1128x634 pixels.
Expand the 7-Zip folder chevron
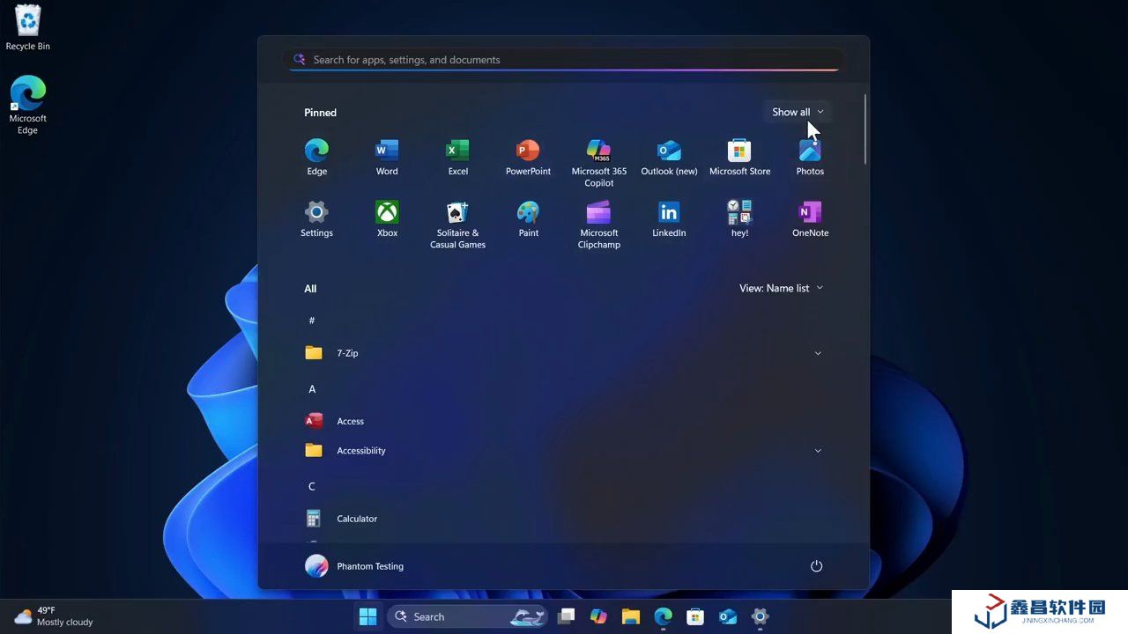(818, 353)
